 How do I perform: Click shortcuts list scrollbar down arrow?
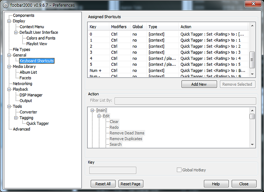(252, 74)
